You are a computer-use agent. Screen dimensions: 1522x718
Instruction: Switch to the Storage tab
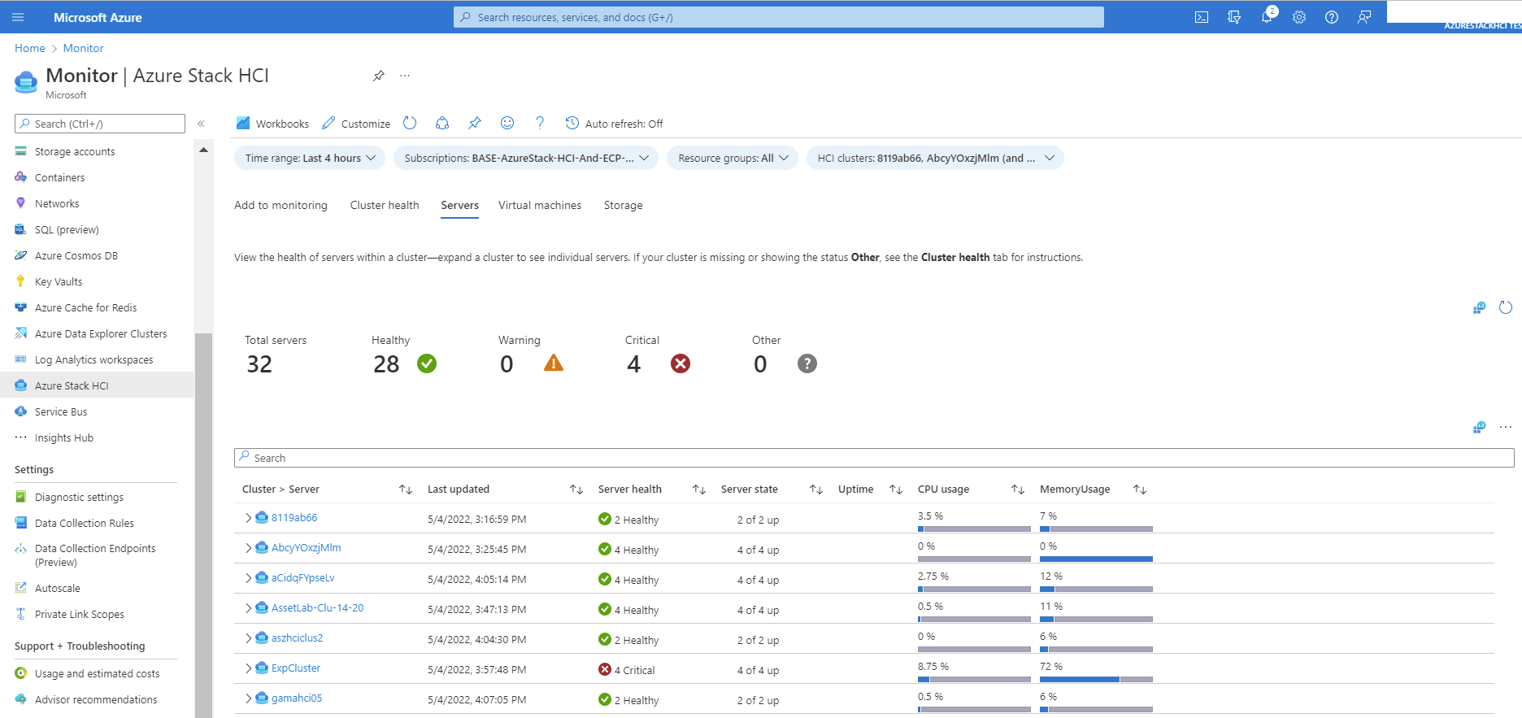(624, 205)
